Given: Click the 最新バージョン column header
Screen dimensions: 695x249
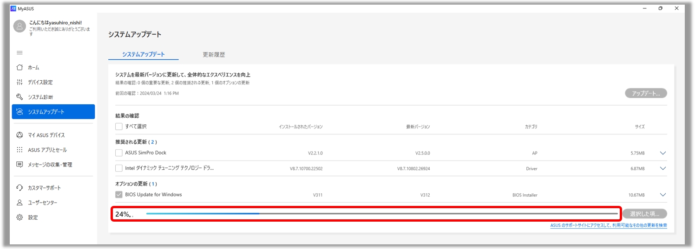Looking at the screenshot, I should pyautogui.click(x=418, y=127).
